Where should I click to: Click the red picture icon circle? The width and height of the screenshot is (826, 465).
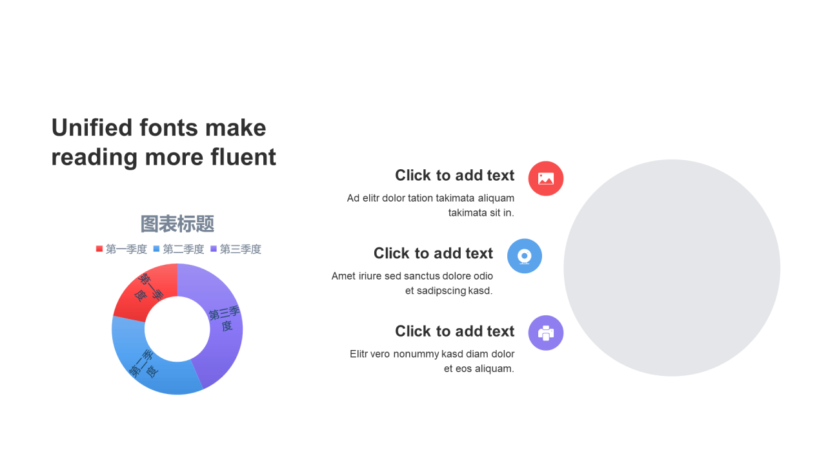546,178
